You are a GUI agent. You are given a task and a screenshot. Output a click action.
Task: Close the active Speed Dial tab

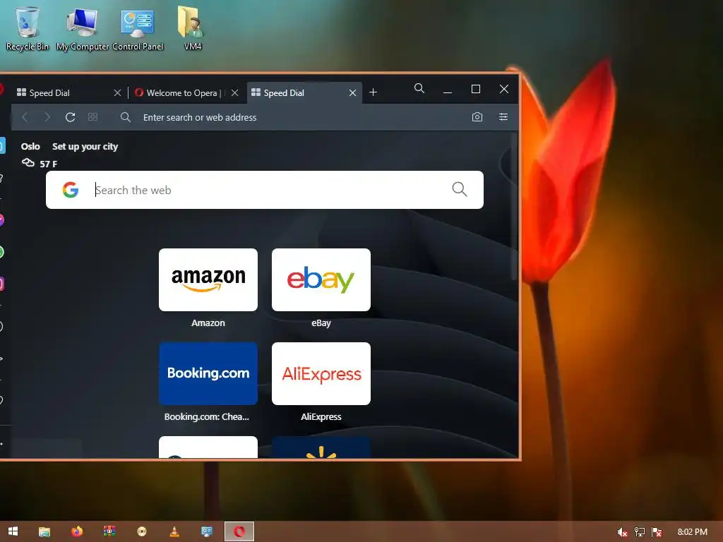pos(353,92)
